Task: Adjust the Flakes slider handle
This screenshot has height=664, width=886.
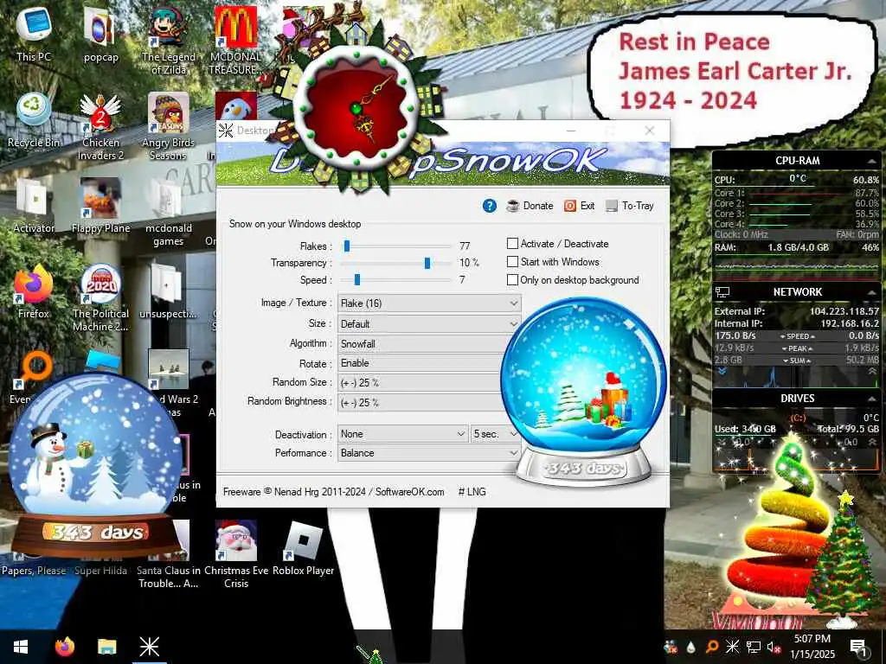Action: coord(347,246)
